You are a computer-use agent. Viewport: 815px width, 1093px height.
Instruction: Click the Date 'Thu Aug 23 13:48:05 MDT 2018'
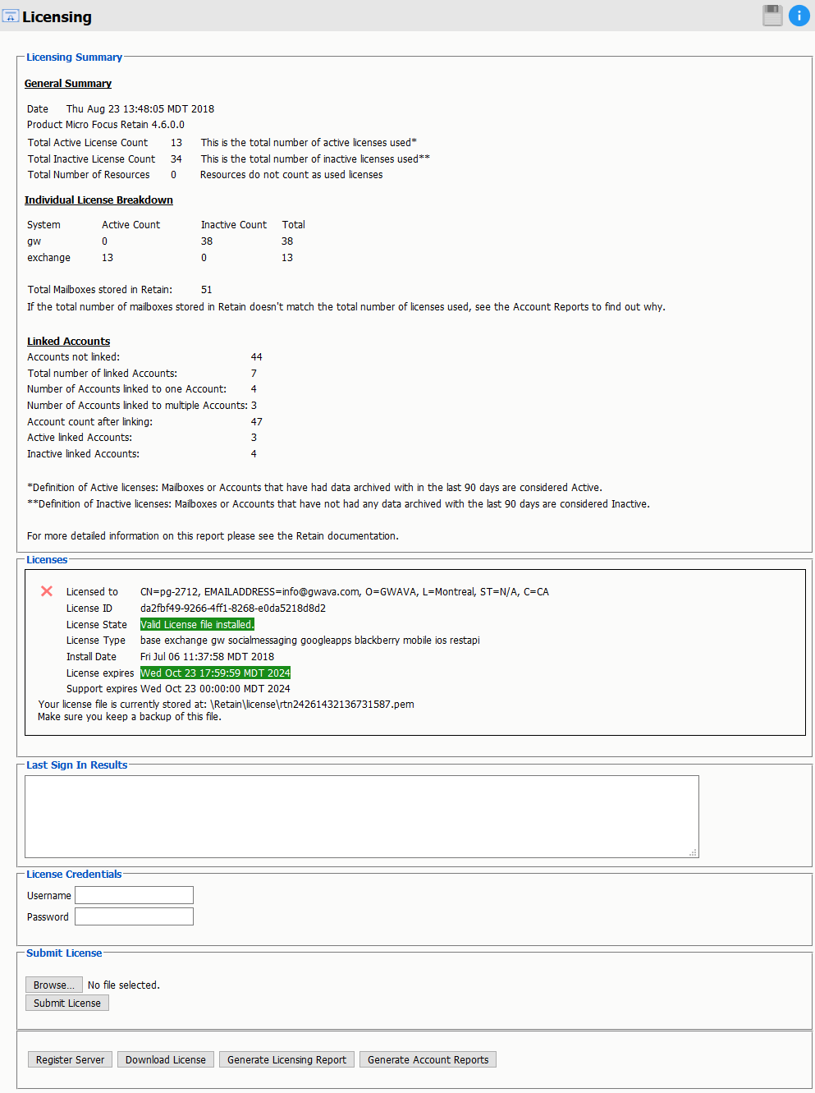pyautogui.click(x=140, y=109)
